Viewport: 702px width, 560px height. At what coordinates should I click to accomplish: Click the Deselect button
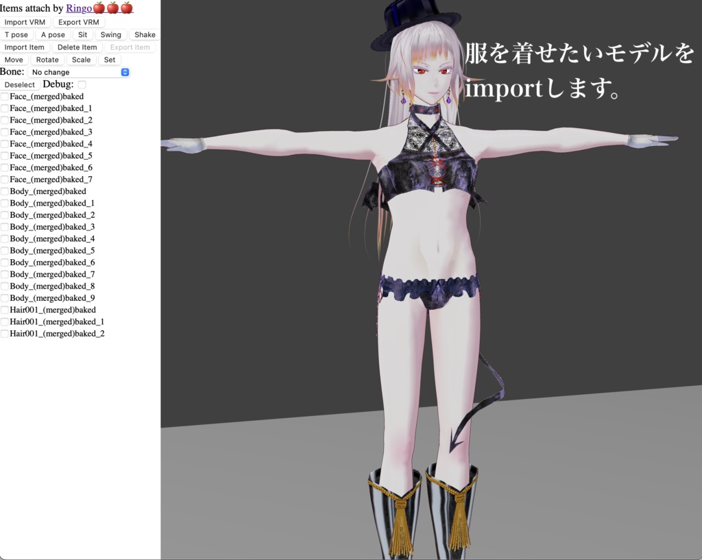click(20, 84)
